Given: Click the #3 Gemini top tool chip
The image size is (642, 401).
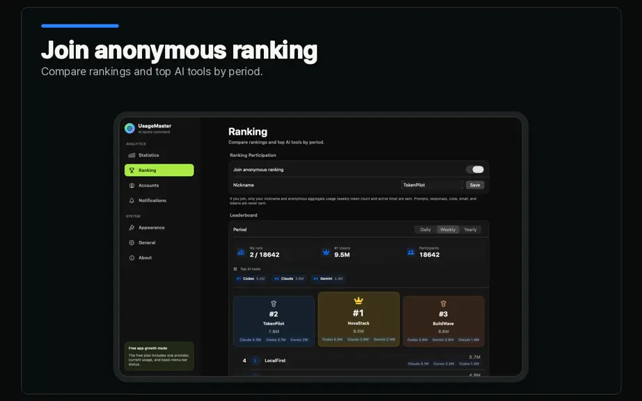Looking at the screenshot, I should 328,278.
